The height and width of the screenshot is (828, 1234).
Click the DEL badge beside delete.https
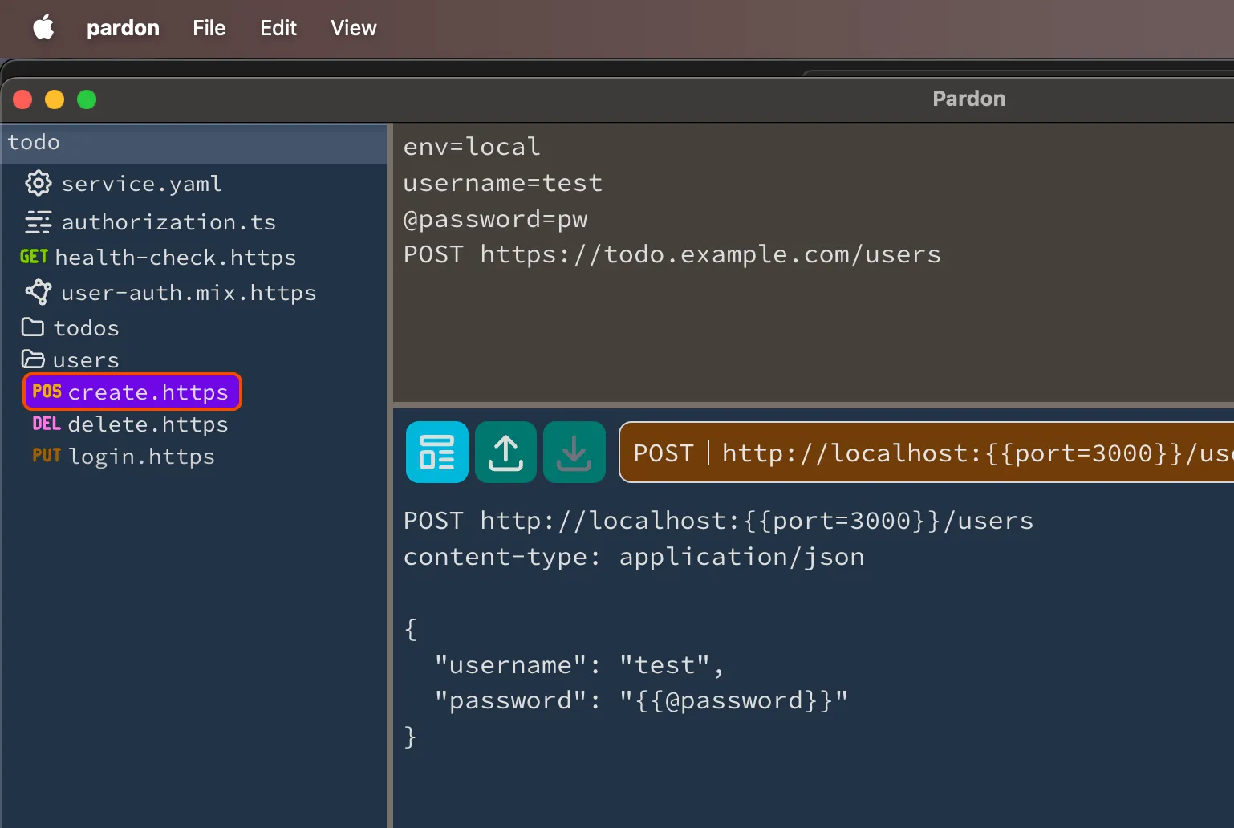click(47, 424)
